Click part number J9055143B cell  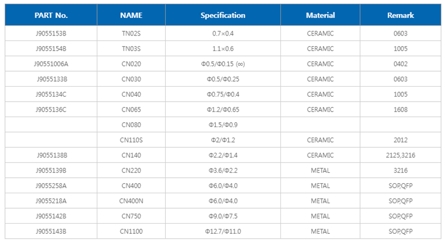(x=51, y=231)
